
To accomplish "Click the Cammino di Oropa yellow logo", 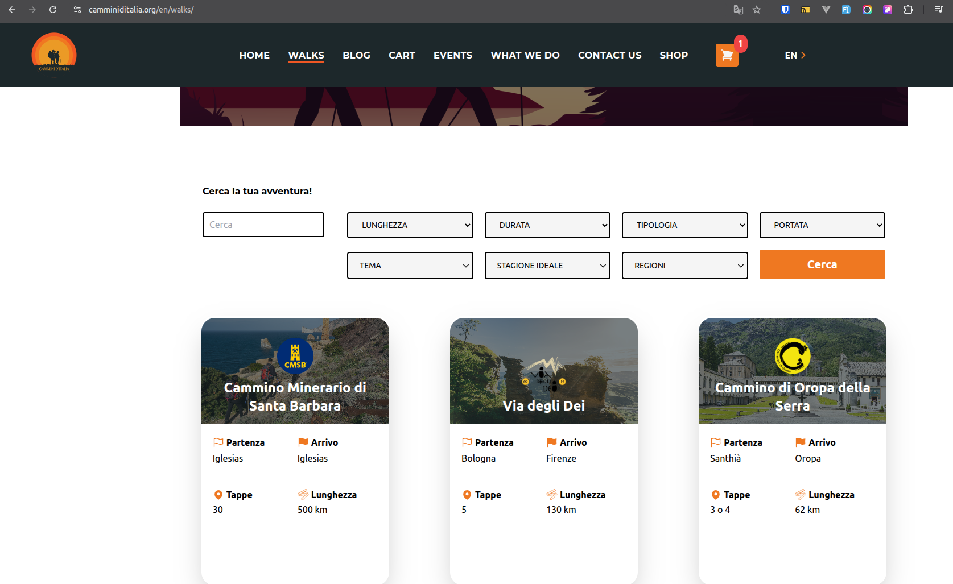I will 793,357.
